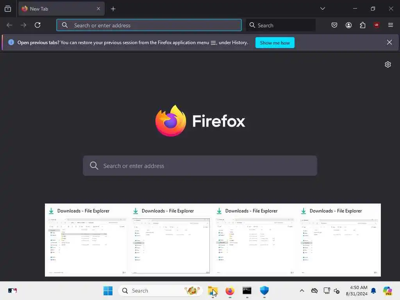Click the center Search or enter address field

pyautogui.click(x=200, y=166)
